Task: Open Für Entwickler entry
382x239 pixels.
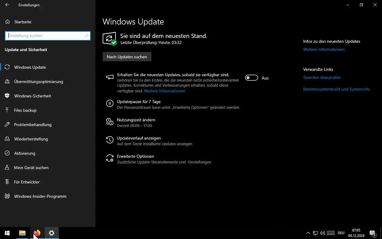Action: click(x=48, y=182)
